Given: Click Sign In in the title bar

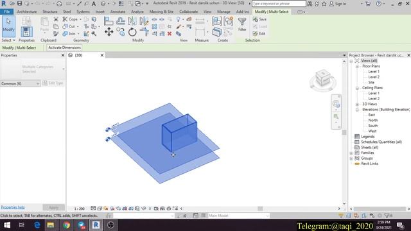Looking at the screenshot, I should tap(338, 4).
